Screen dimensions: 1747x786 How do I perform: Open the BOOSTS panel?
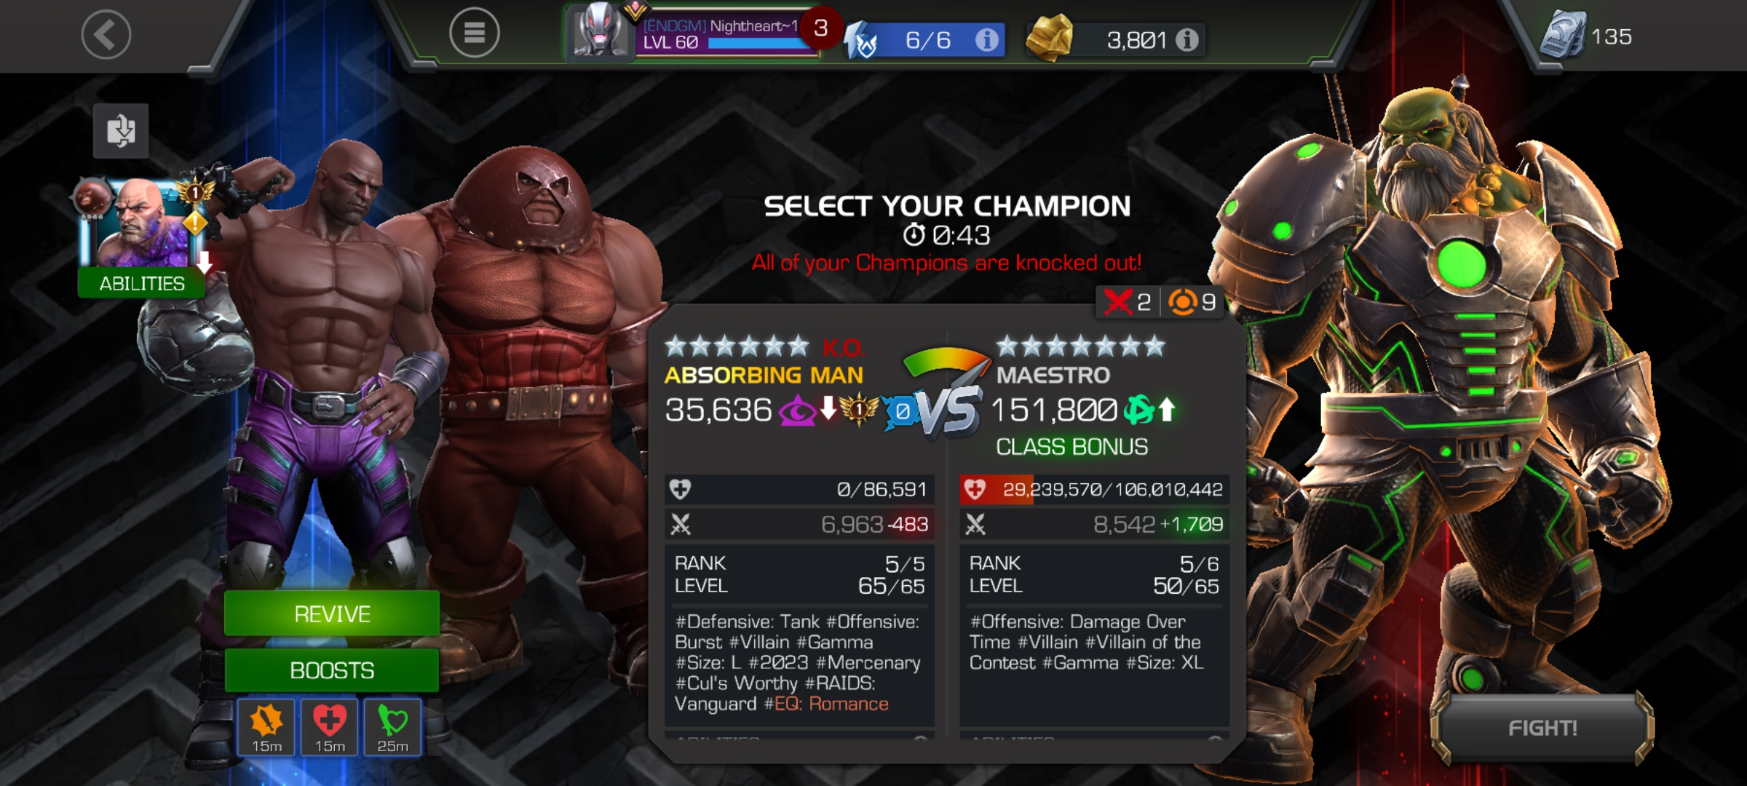click(332, 670)
